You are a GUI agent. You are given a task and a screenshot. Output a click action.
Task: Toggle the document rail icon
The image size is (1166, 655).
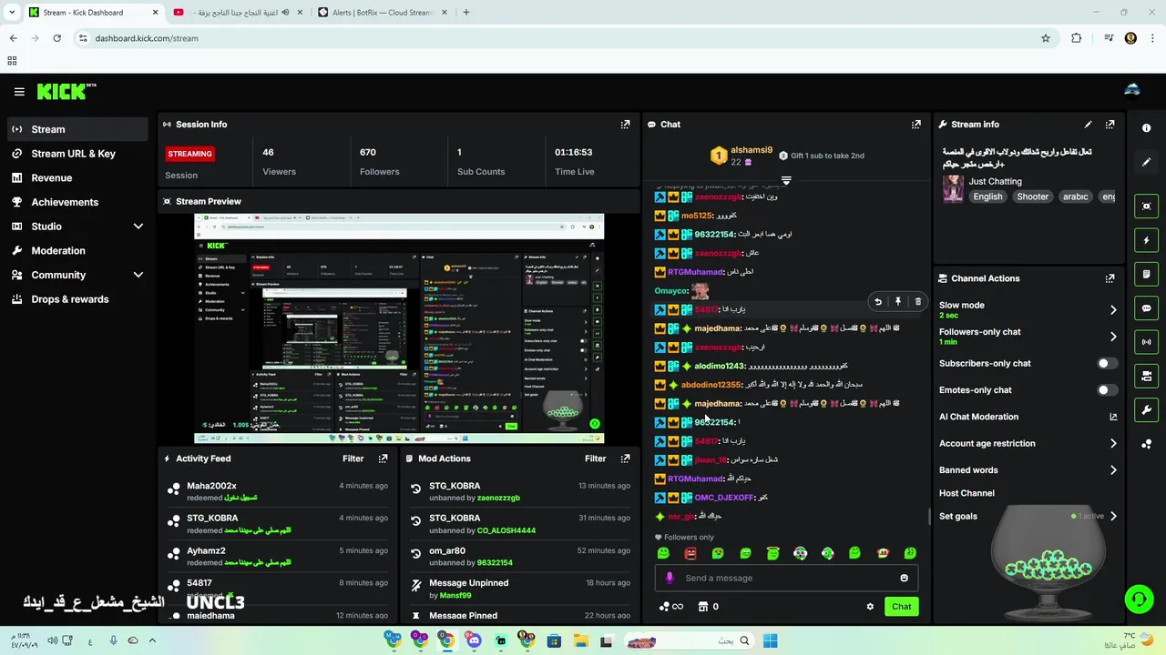pyautogui.click(x=1146, y=274)
